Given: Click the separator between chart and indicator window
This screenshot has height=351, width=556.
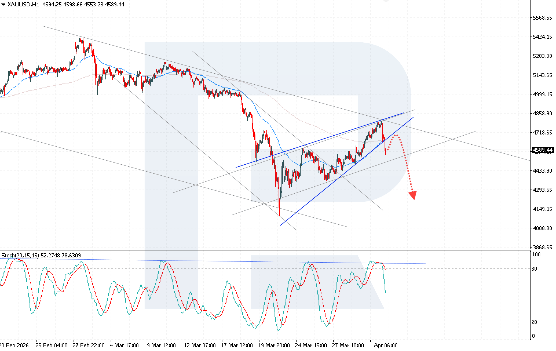Looking at the screenshot, I should tap(261, 251).
